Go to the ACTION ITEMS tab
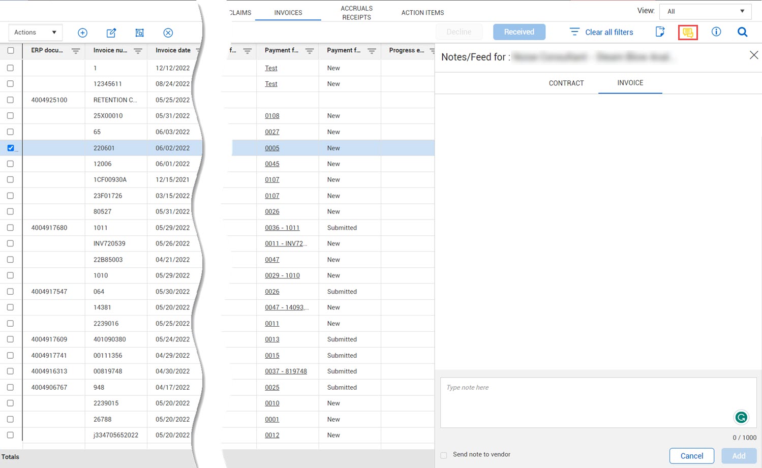762x468 pixels. click(x=422, y=13)
